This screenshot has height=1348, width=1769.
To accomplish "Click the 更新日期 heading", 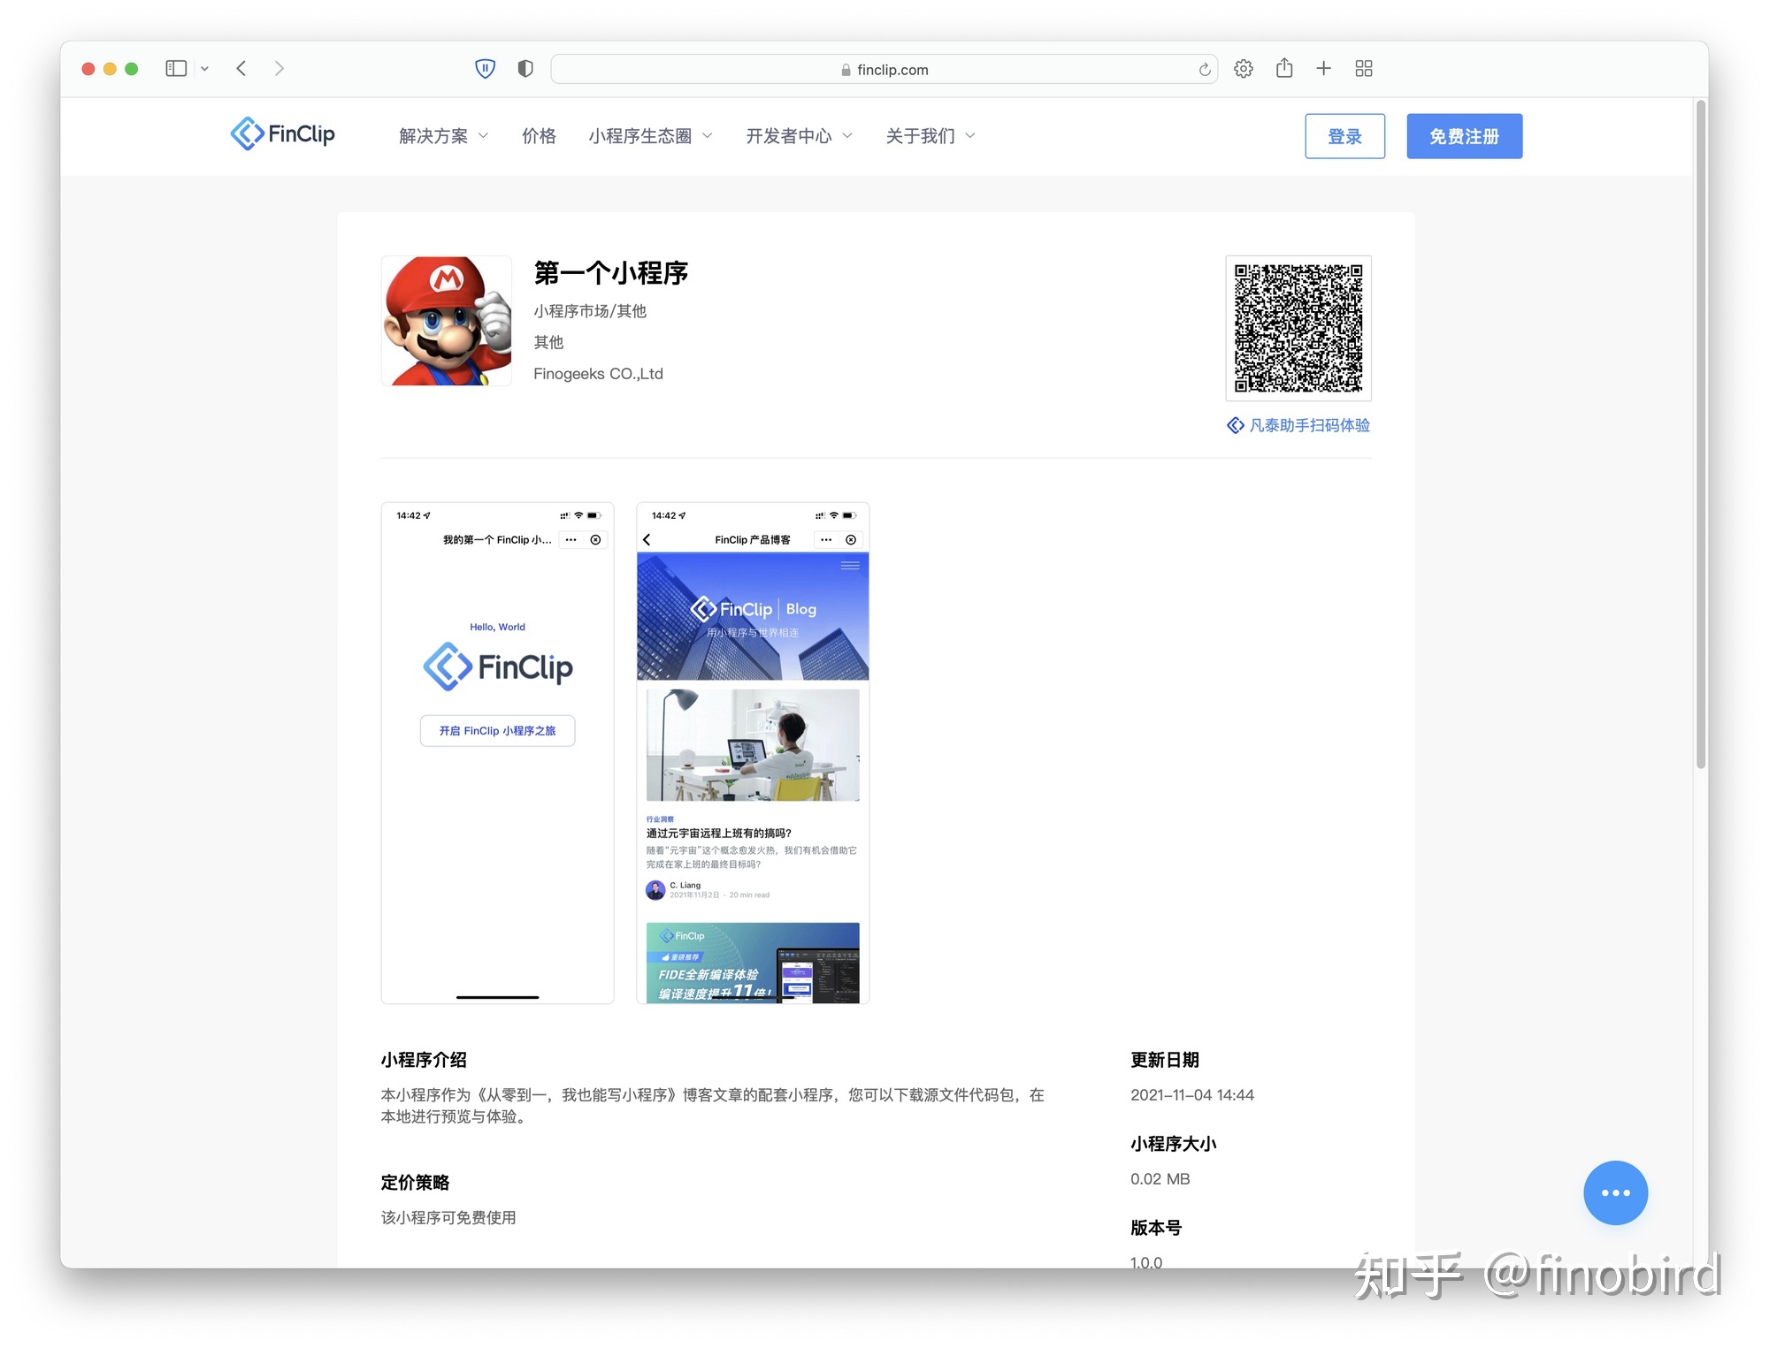I will coord(1164,1060).
